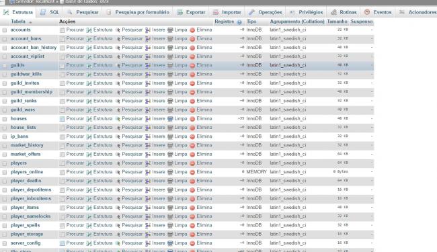Screen dimensions: 437x252
Task: Open the Estrutura tab
Action: point(18,12)
